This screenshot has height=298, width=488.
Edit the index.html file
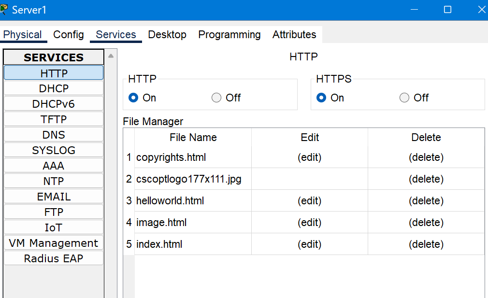click(309, 244)
